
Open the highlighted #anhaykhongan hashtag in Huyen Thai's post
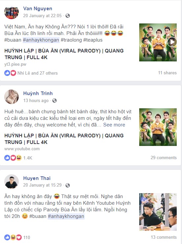coord(66,216)
